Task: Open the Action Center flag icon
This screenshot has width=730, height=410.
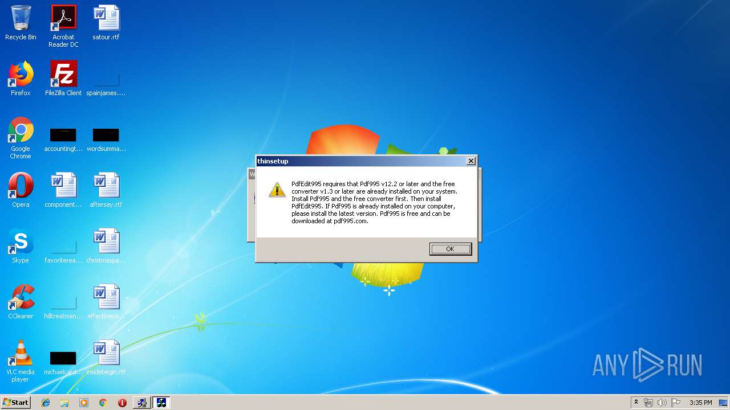Action: pyautogui.click(x=676, y=403)
